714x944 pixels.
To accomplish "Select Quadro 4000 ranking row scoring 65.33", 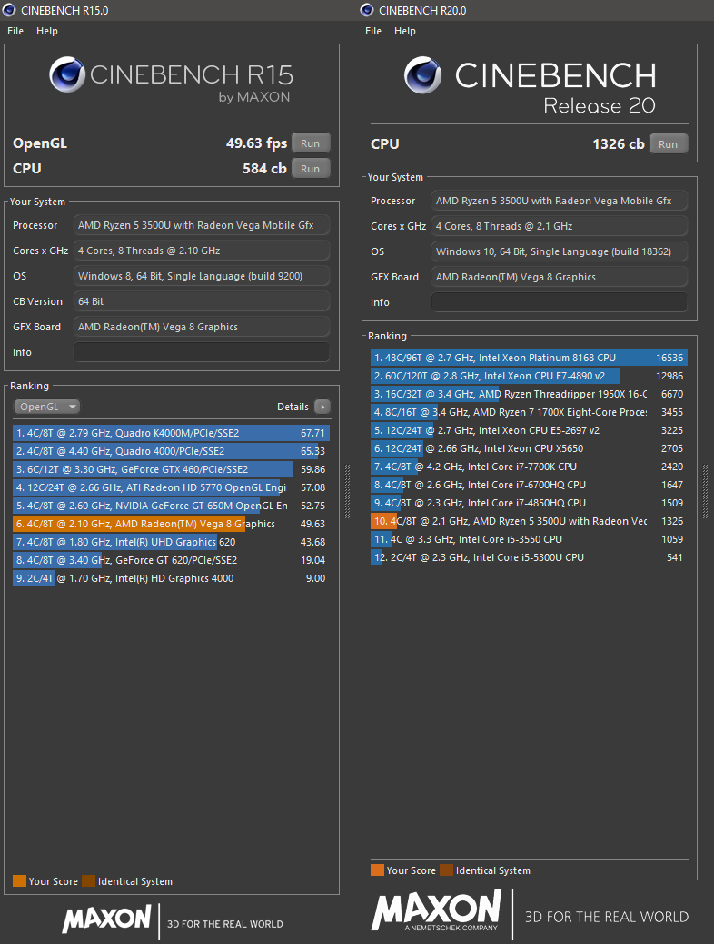I will 171,451.
